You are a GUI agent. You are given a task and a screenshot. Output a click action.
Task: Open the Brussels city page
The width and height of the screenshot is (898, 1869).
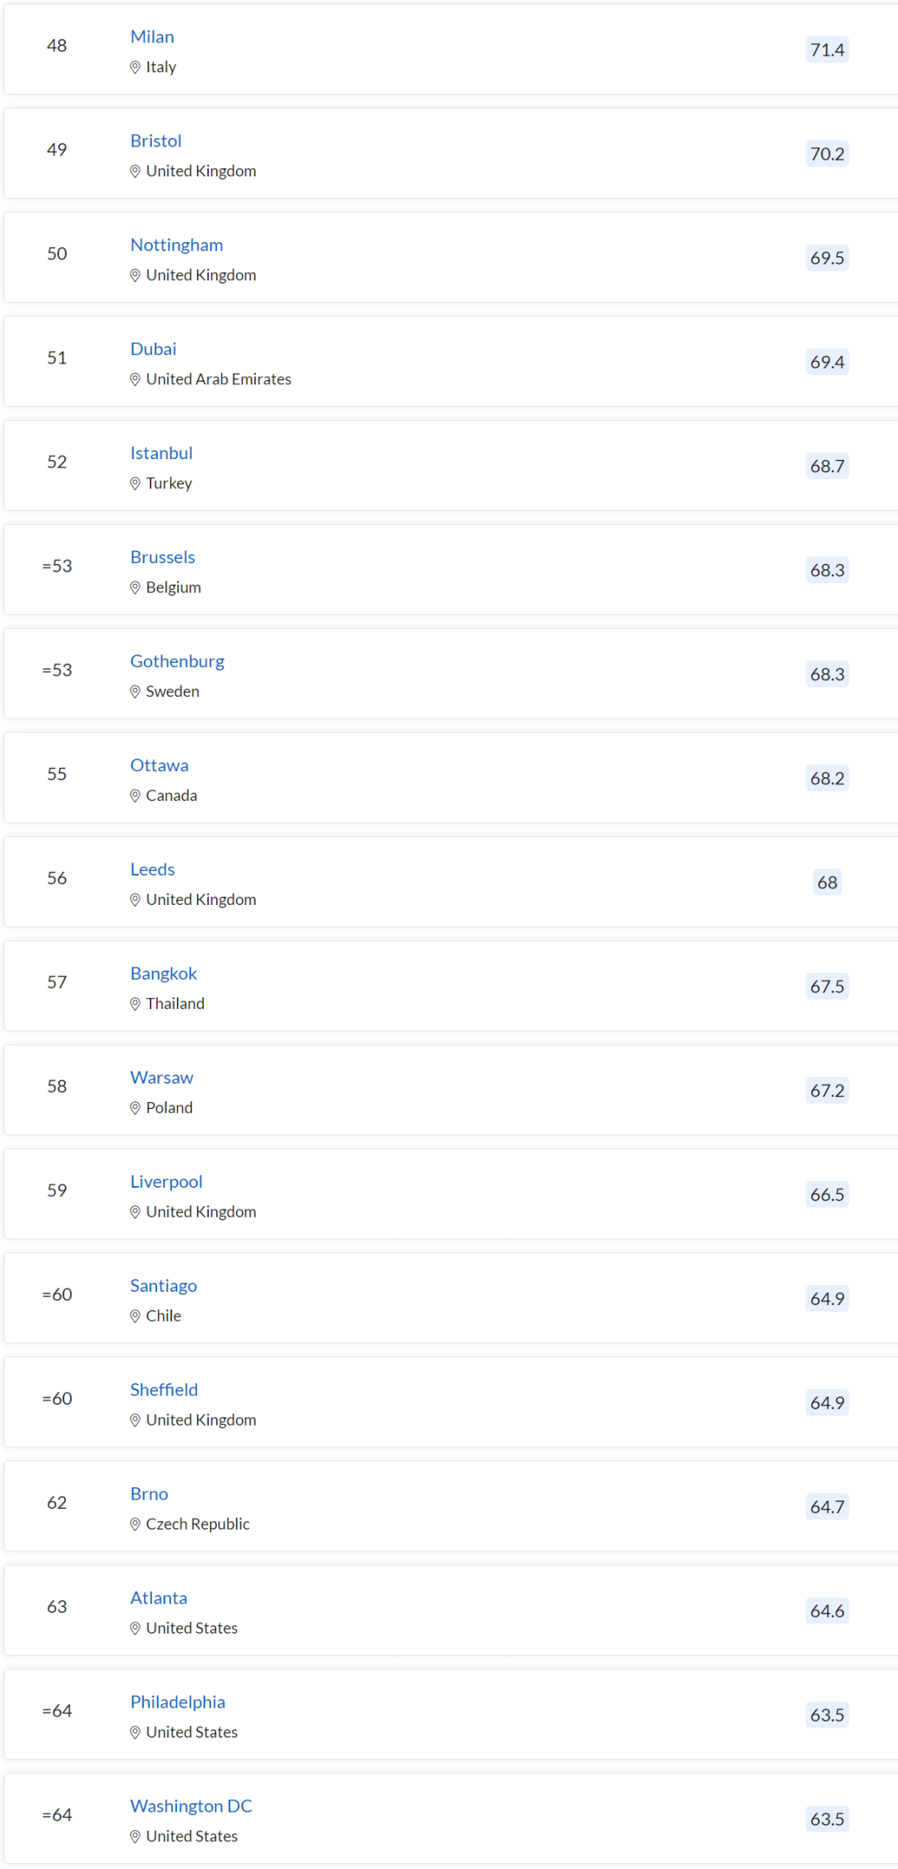(x=162, y=556)
